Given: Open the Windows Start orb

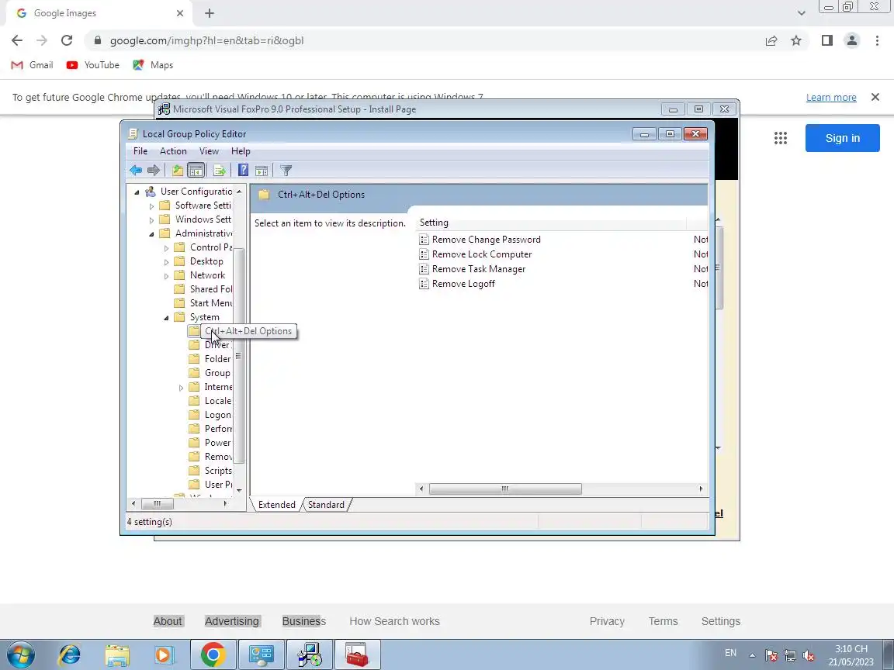Looking at the screenshot, I should [x=20, y=654].
